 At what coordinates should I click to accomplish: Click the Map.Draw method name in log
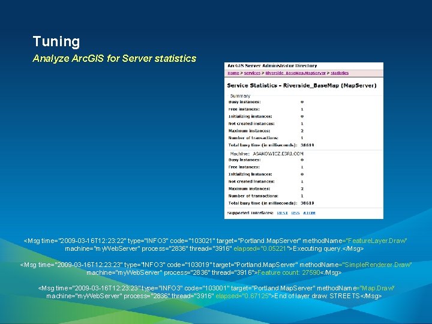point(378,288)
